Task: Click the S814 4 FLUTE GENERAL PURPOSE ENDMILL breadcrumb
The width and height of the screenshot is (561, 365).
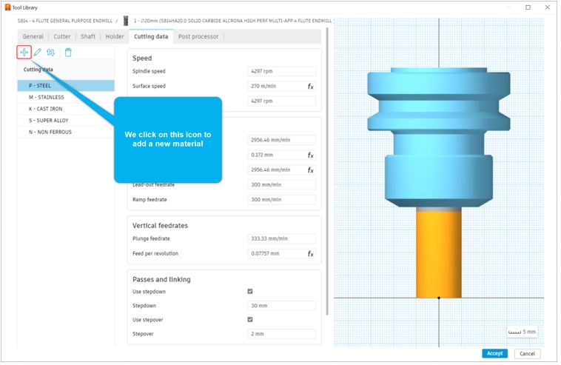Action: point(65,21)
